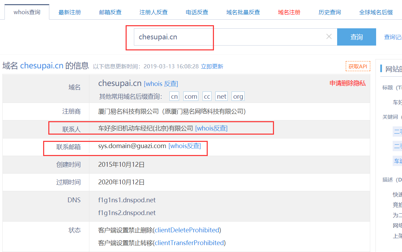Image resolution: width=402 pixels, height=252 pixels.
Task: Click the 过期时间 row label
Action: 68,182
